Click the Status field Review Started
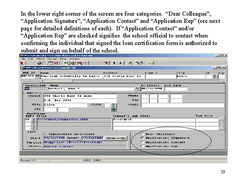The width and height of the screenshot is (246, 184). pyautogui.click(x=85, y=147)
